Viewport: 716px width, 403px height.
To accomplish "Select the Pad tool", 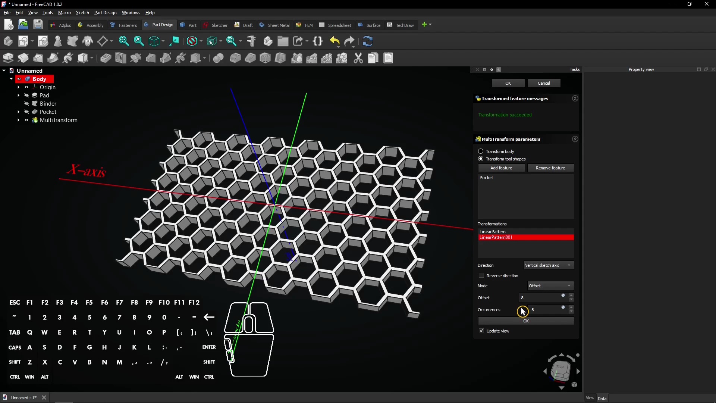I will [x=8, y=58].
